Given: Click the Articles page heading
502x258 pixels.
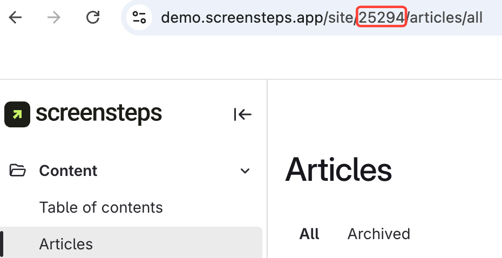Looking at the screenshot, I should click(338, 169).
